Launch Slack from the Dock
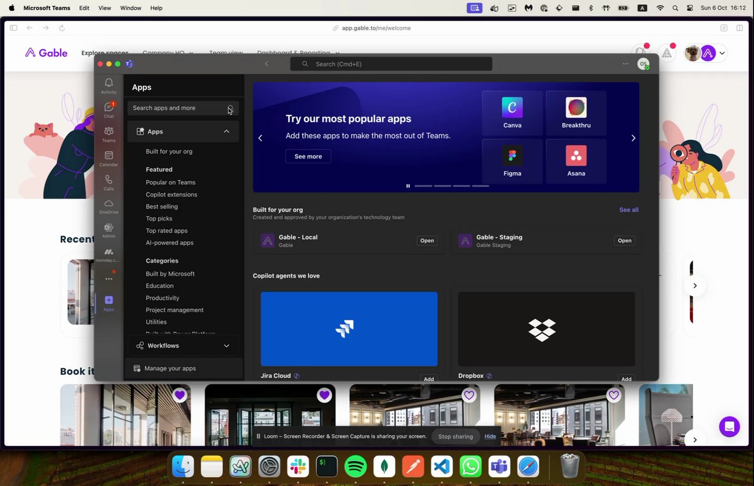The height and width of the screenshot is (486, 754). click(x=297, y=467)
